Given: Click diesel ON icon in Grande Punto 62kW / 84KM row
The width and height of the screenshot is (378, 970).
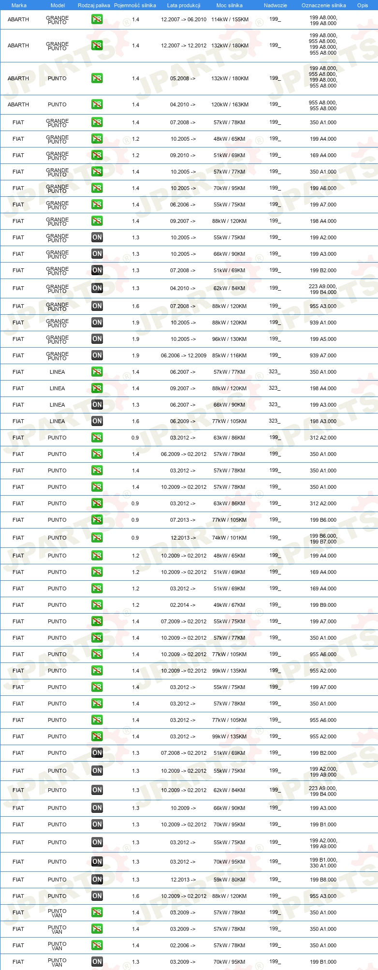Looking at the screenshot, I should pyautogui.click(x=97, y=288).
